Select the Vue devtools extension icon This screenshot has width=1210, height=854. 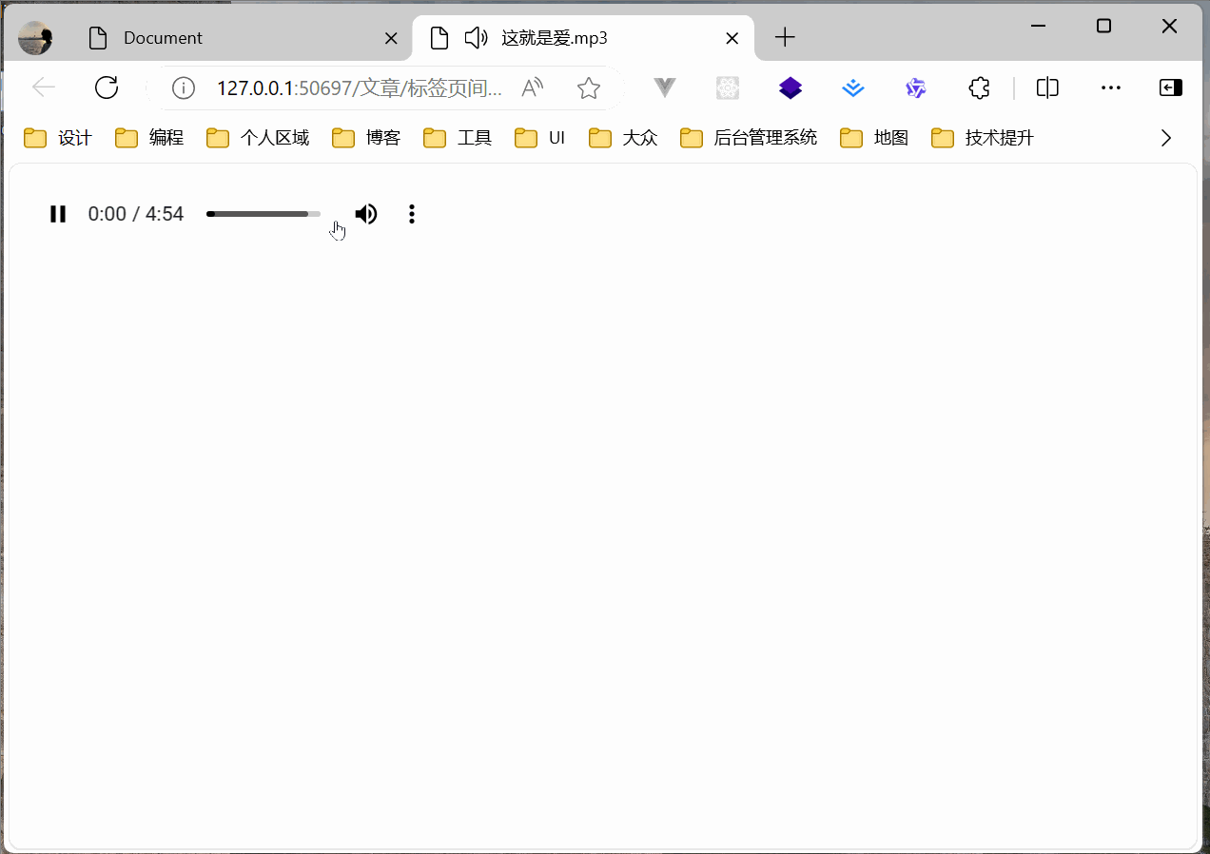click(663, 87)
